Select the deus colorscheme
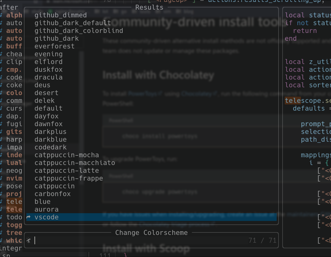Screen dimensions: 331x257 pos(43,85)
